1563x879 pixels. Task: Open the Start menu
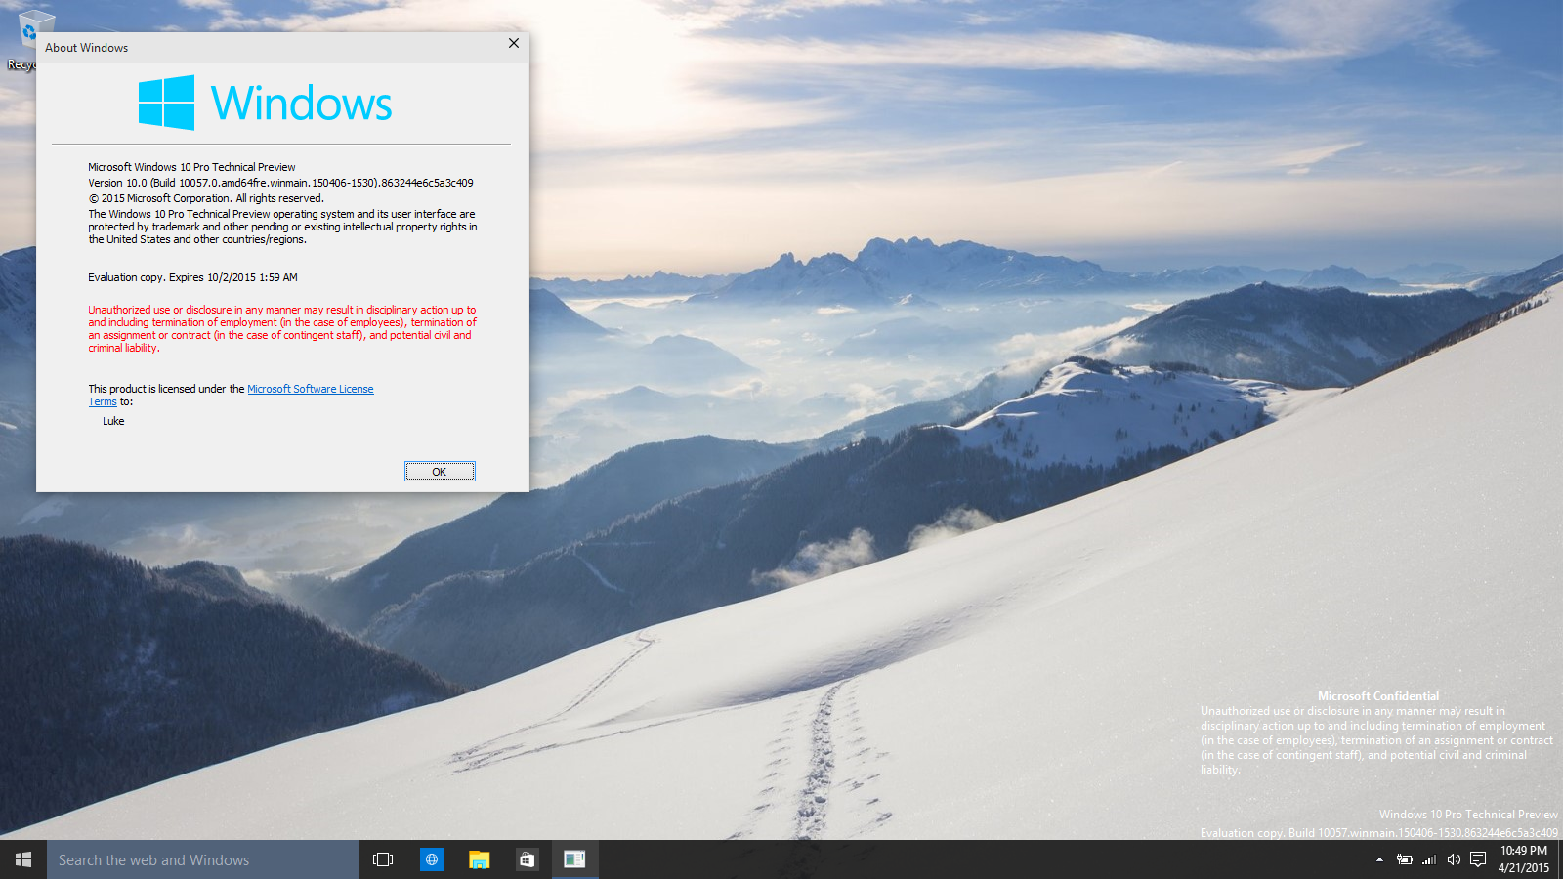point(23,859)
